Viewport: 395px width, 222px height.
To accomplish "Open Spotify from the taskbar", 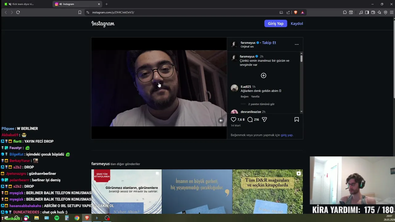I will (x=57, y=218).
